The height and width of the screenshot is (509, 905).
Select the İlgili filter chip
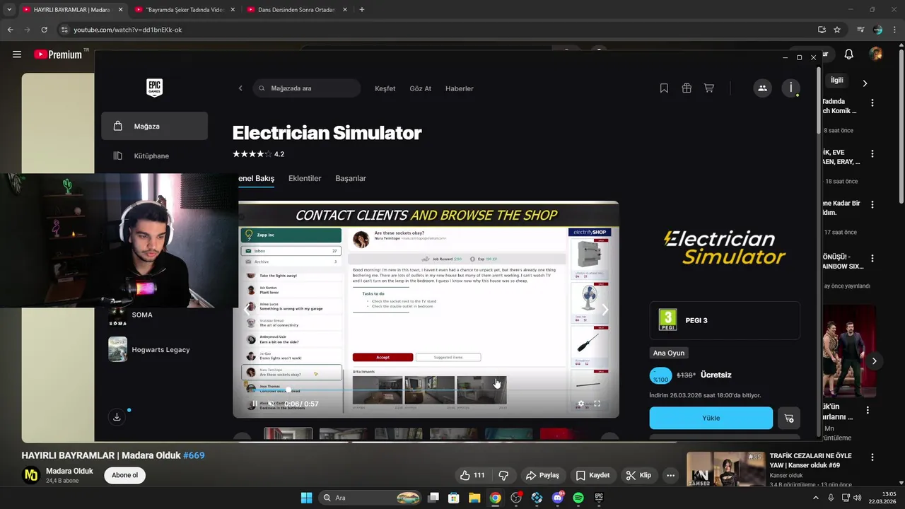836,81
